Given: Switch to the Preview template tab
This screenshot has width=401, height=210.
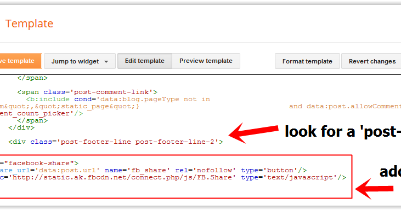Looking at the screenshot, I should coord(206,61).
